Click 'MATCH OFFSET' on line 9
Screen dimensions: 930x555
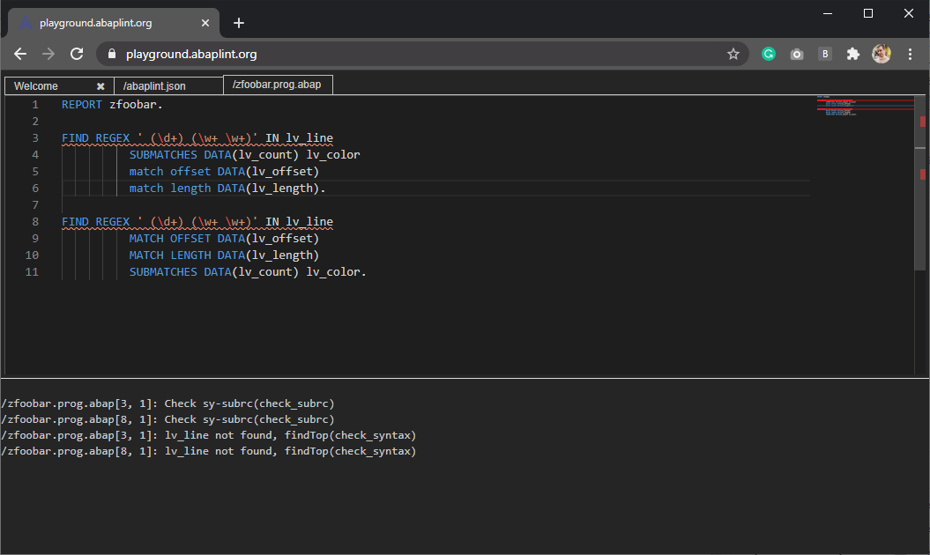pos(170,239)
